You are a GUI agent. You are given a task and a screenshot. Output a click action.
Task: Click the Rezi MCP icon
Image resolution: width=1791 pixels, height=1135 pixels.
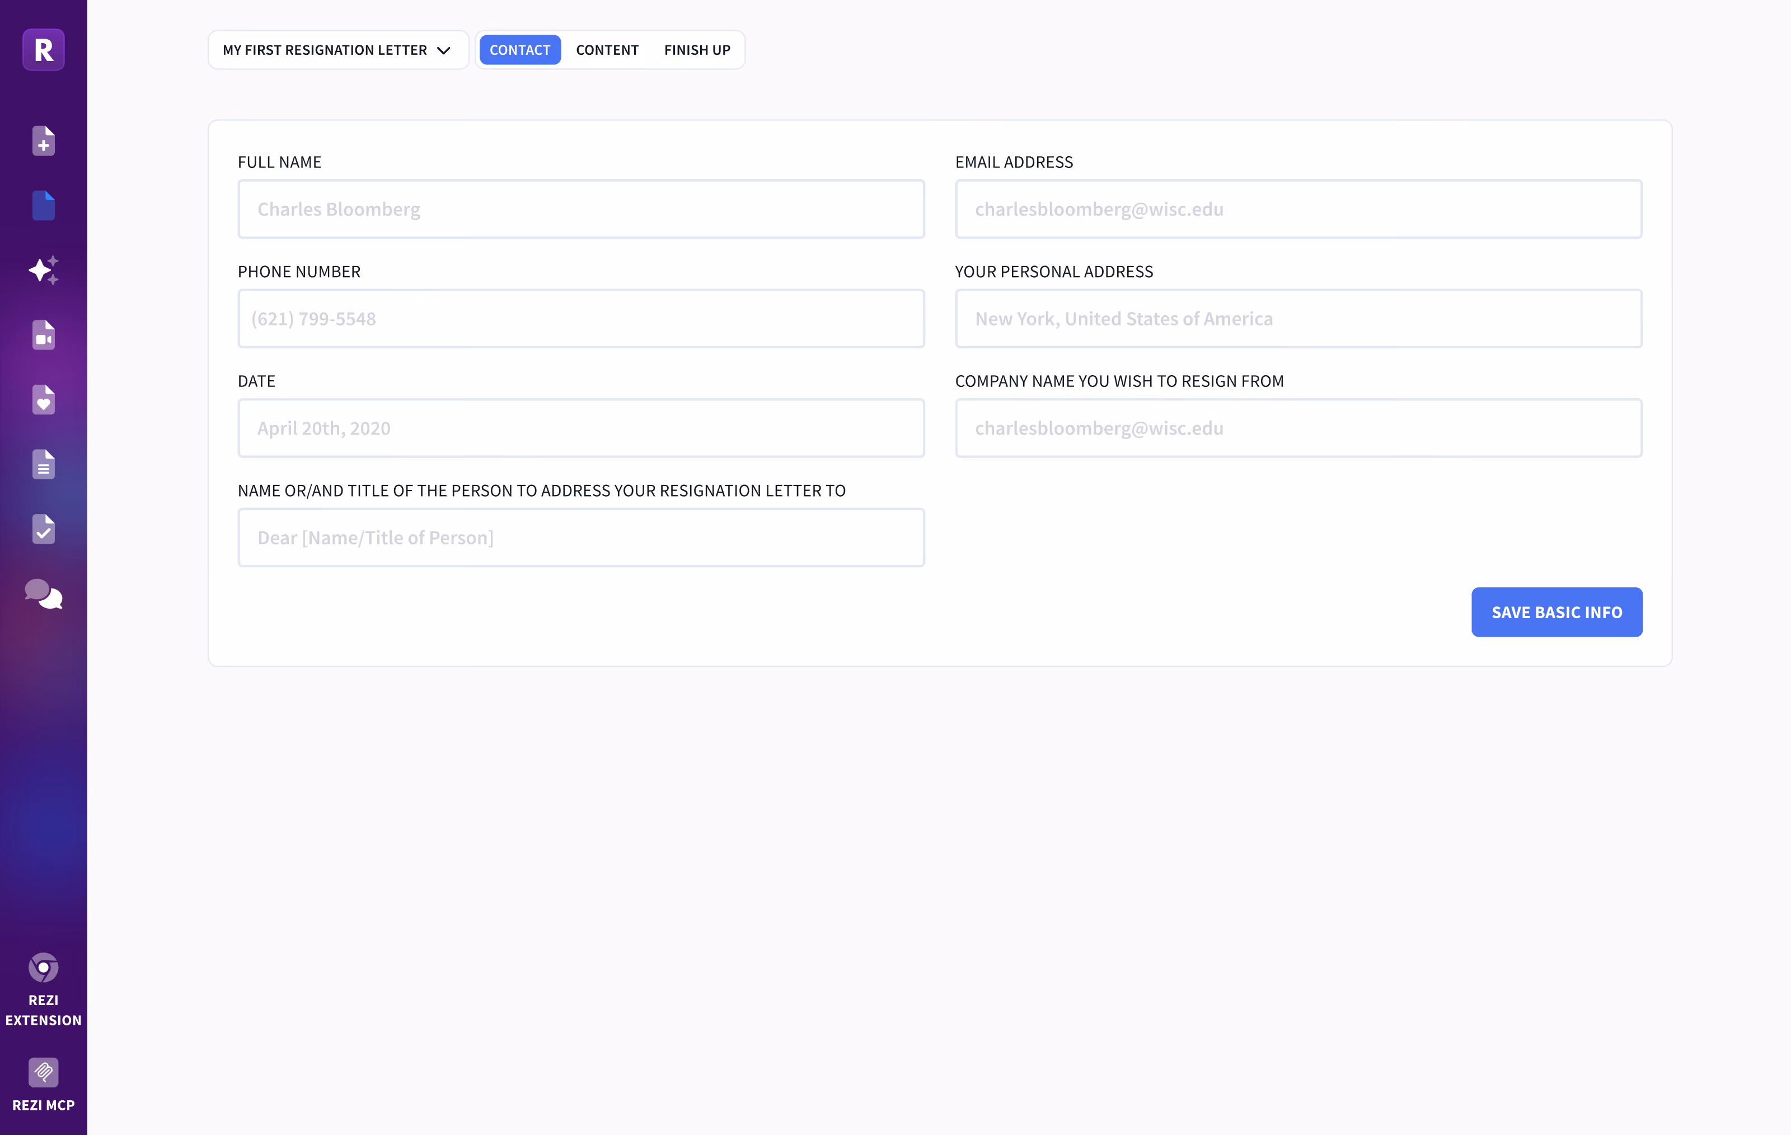pos(43,1072)
